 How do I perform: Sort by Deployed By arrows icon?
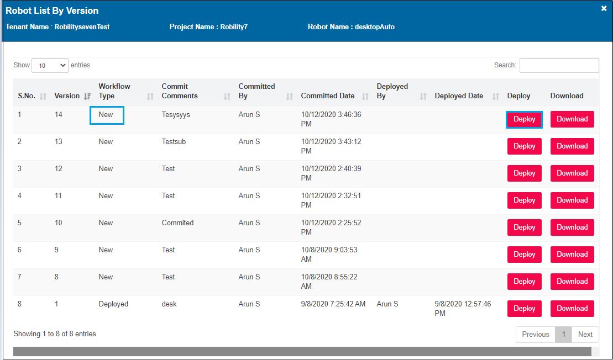point(423,96)
